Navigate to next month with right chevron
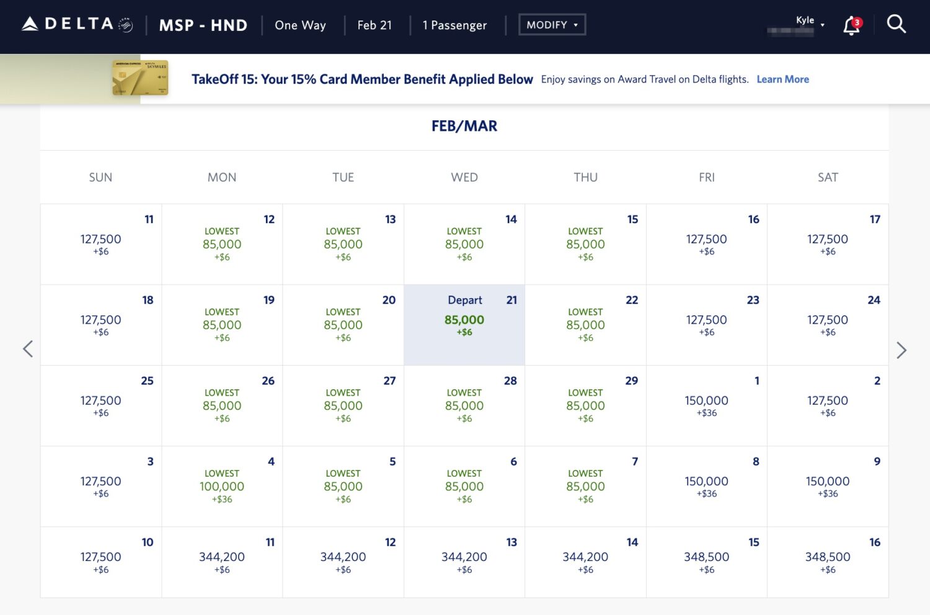930x615 pixels. pyautogui.click(x=902, y=350)
